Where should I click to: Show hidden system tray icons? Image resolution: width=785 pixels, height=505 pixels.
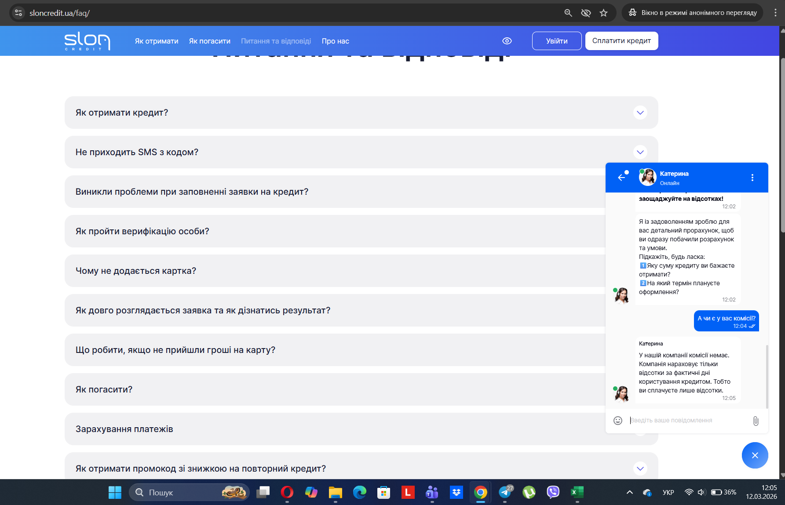tap(630, 492)
